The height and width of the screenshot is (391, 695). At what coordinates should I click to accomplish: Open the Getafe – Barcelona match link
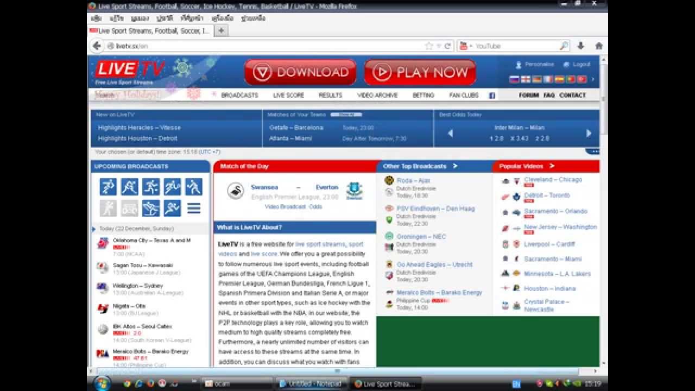click(296, 128)
